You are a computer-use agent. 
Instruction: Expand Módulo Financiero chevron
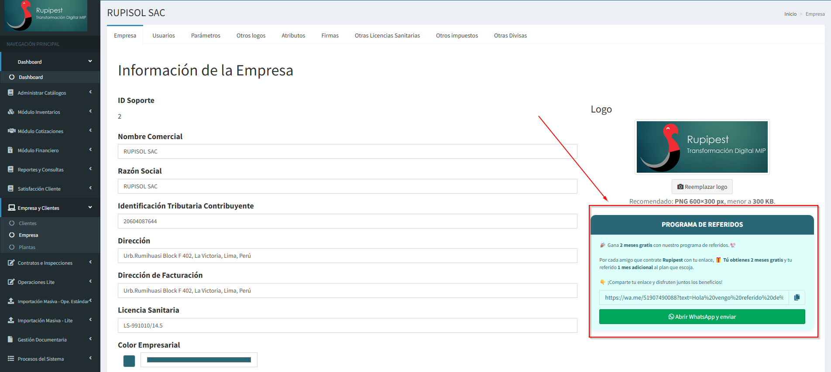point(90,150)
